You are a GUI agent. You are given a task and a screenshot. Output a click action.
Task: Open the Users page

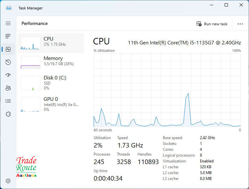[x=8, y=88]
